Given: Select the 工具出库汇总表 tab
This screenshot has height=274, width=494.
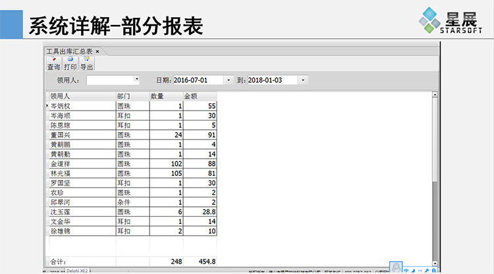Looking at the screenshot, I should pos(69,51).
